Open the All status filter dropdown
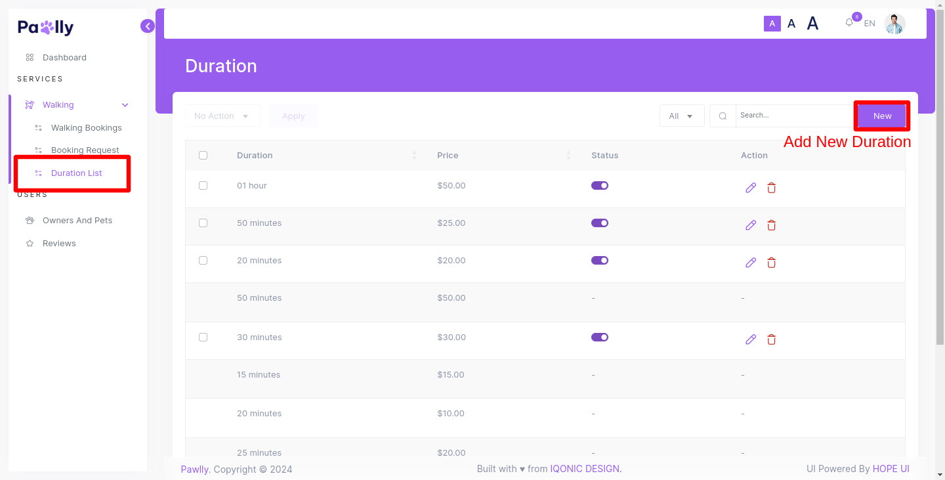Viewport: 945px width, 480px height. [681, 116]
